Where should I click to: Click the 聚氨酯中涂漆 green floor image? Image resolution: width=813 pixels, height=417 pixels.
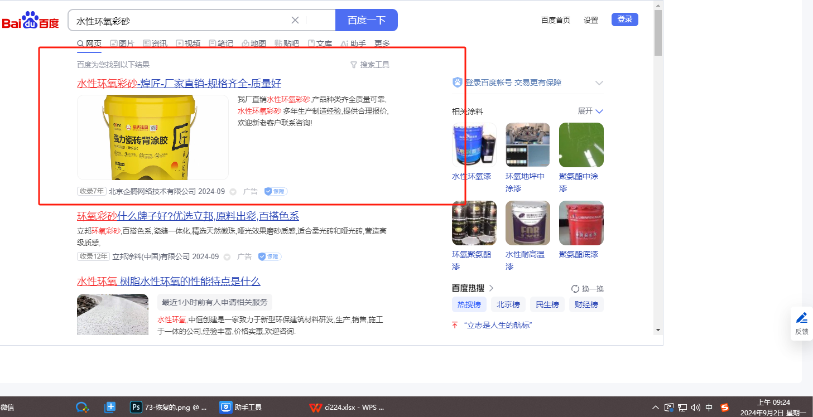[581, 145]
